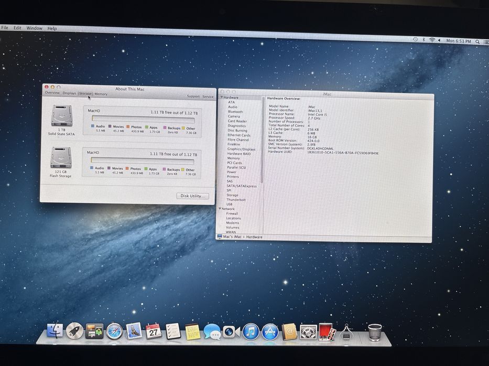Image resolution: width=489 pixels, height=366 pixels.
Task: Click the menu bar clock Mon 6:53 PM
Action: [x=459, y=41]
